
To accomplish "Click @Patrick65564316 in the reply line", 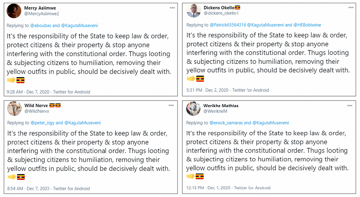I will point(227,25).
